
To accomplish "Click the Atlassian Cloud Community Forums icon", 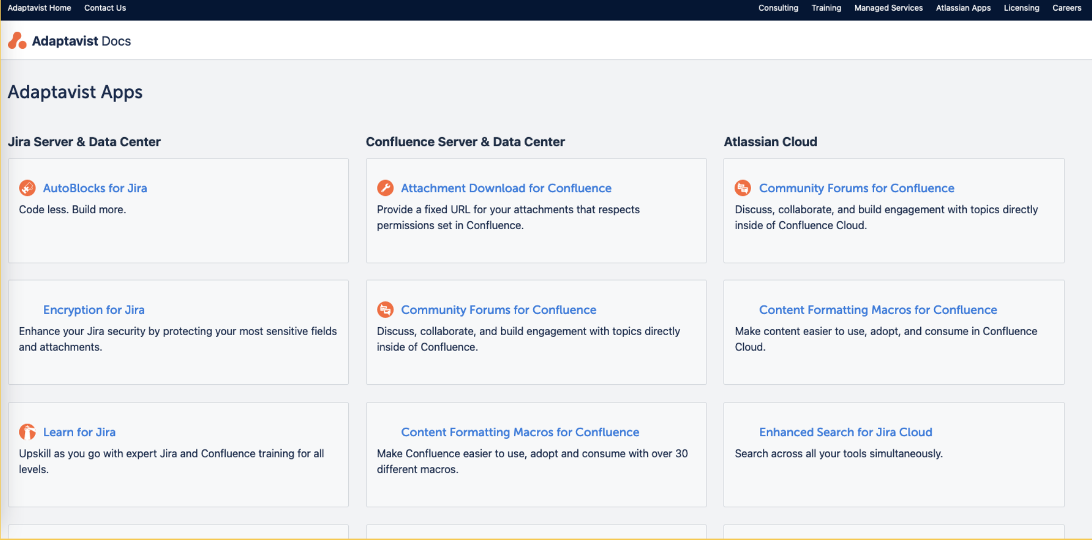I will tap(743, 188).
